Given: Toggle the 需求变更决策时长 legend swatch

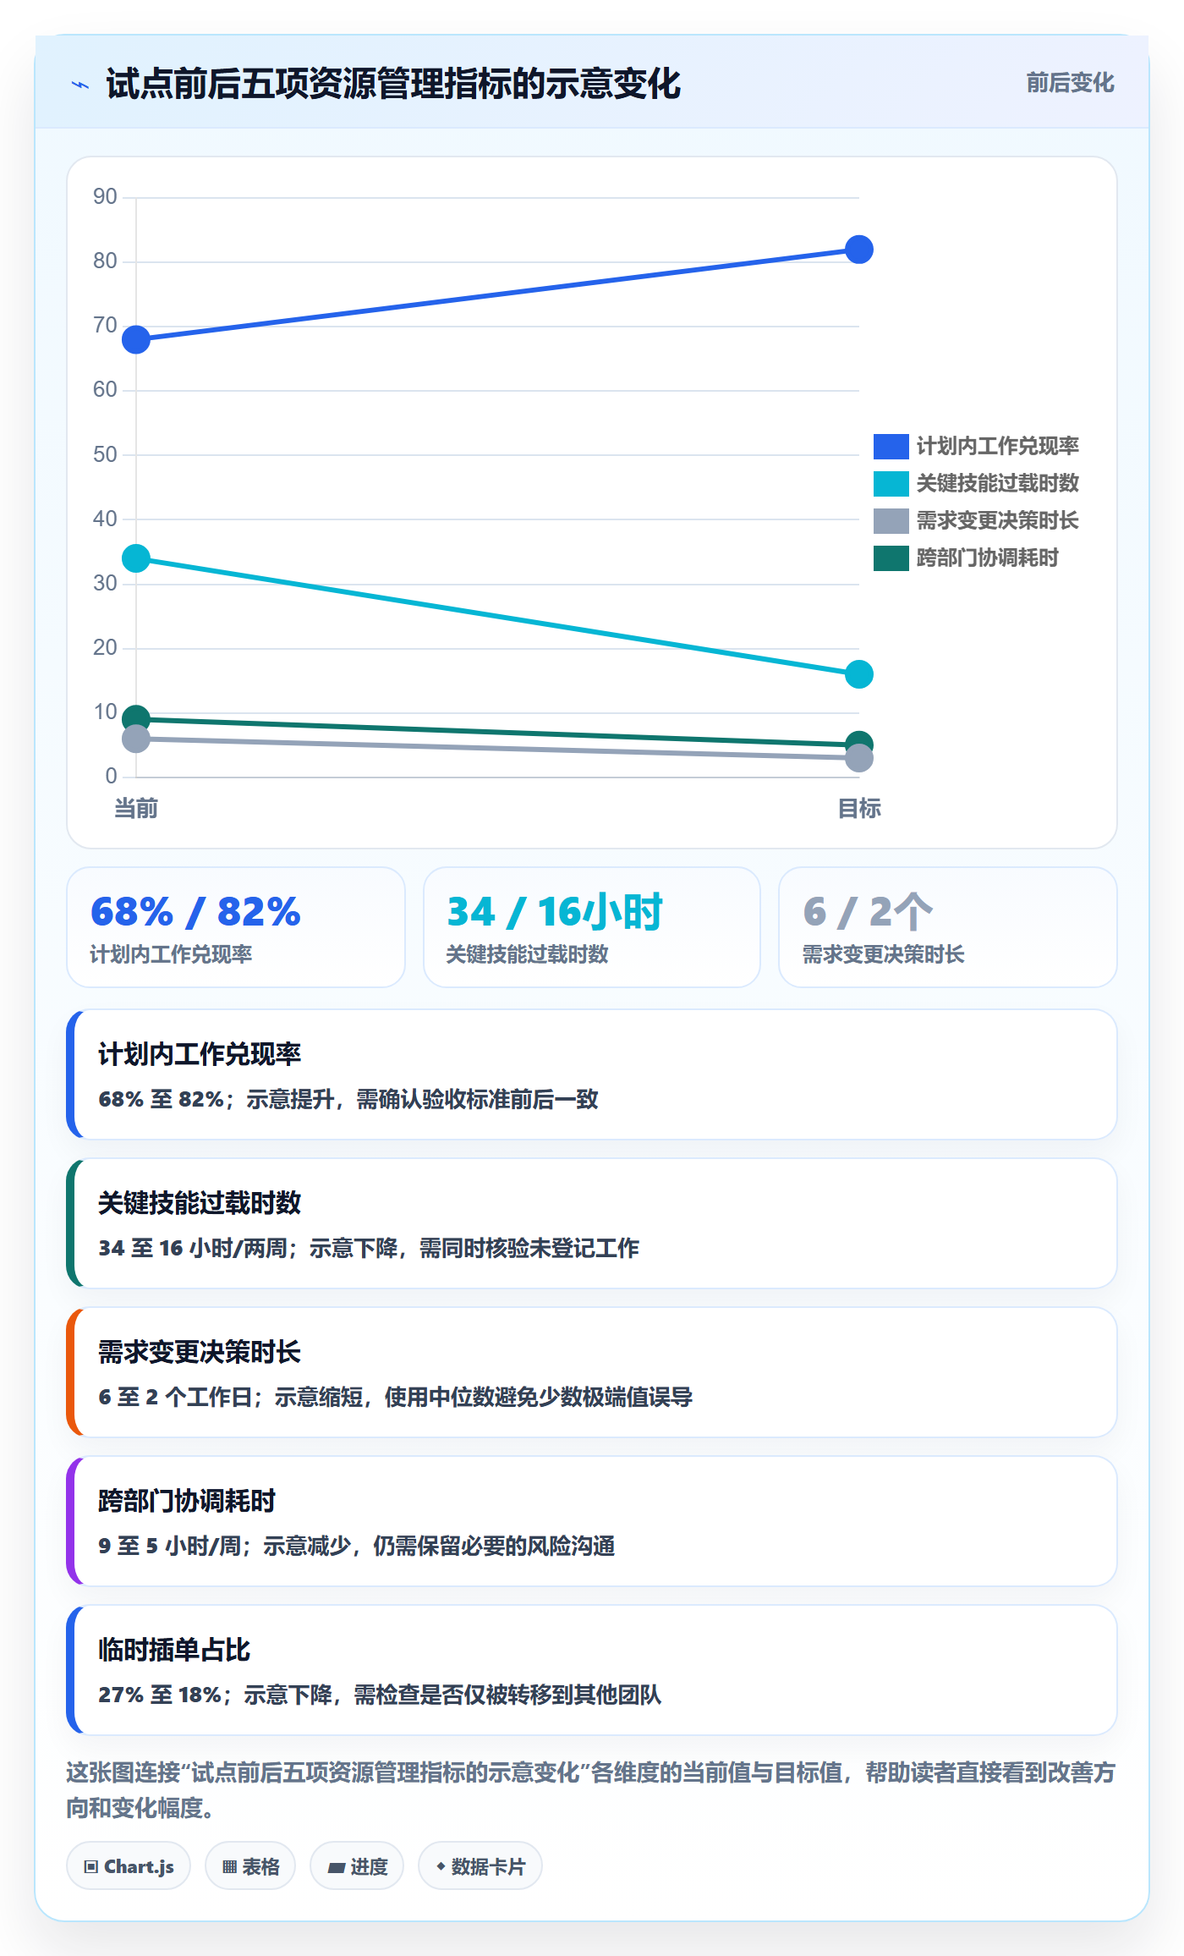Looking at the screenshot, I should pyautogui.click(x=891, y=520).
